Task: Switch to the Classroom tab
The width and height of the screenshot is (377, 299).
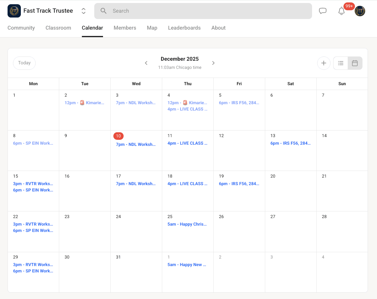Action: click(x=58, y=28)
